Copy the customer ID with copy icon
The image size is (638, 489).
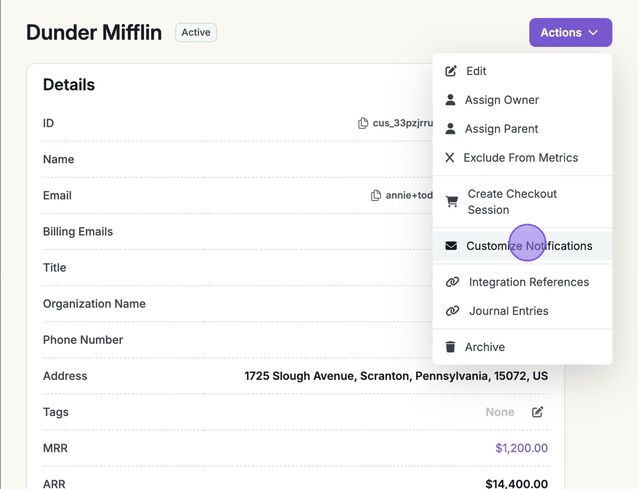point(363,123)
